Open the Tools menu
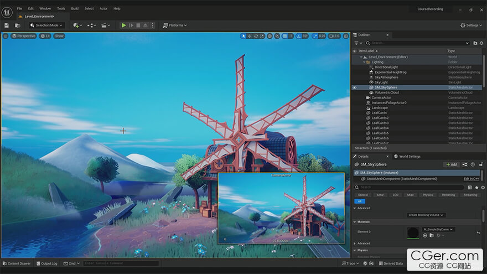 pyautogui.click(x=61, y=9)
